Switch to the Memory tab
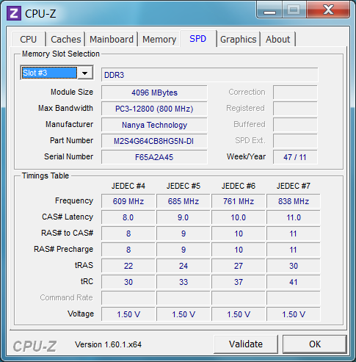 point(159,39)
